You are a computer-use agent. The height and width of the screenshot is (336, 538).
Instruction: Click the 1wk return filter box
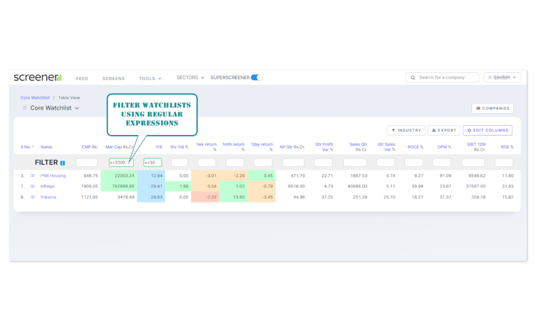coord(207,163)
